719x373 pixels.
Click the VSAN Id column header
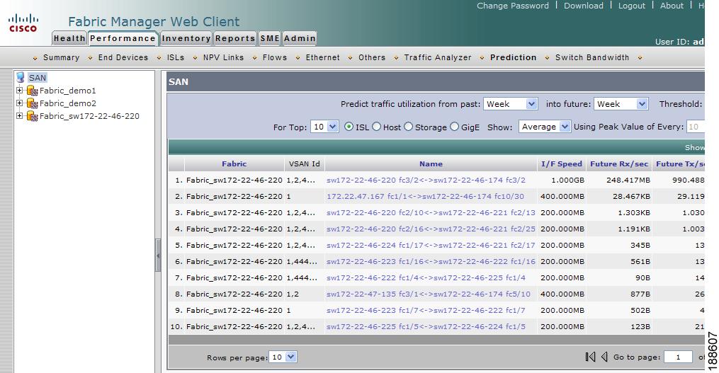pyautogui.click(x=304, y=163)
